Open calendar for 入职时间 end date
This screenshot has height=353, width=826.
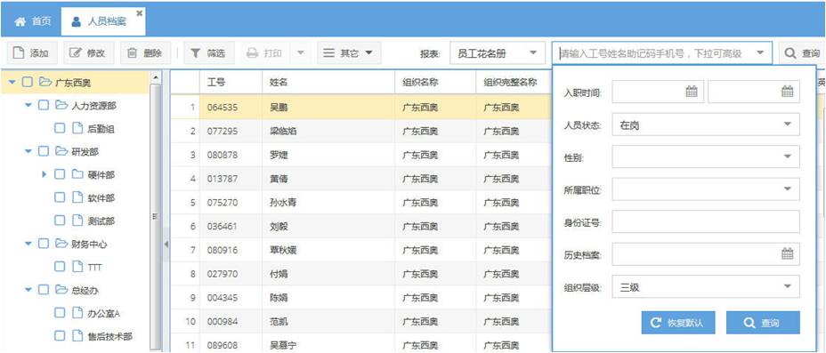click(787, 92)
